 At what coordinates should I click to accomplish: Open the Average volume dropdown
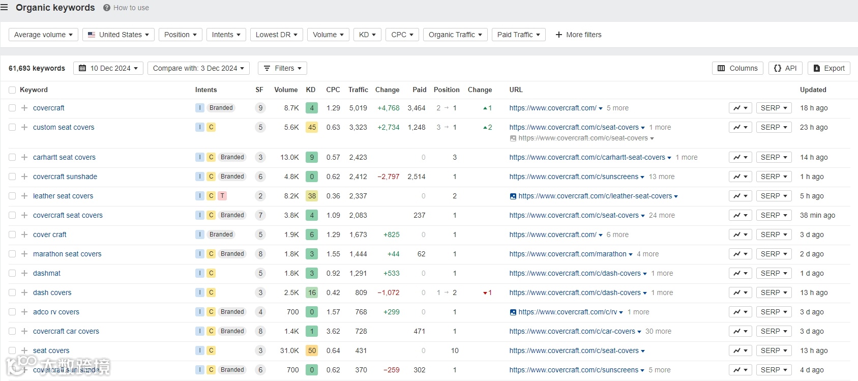[43, 35]
